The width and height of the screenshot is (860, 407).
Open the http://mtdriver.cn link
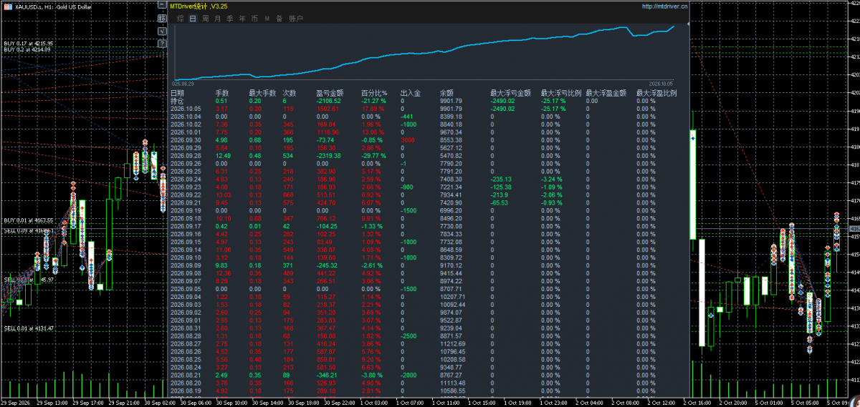664,6
